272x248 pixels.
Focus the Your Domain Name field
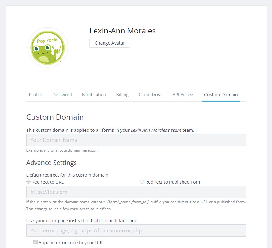click(x=136, y=140)
